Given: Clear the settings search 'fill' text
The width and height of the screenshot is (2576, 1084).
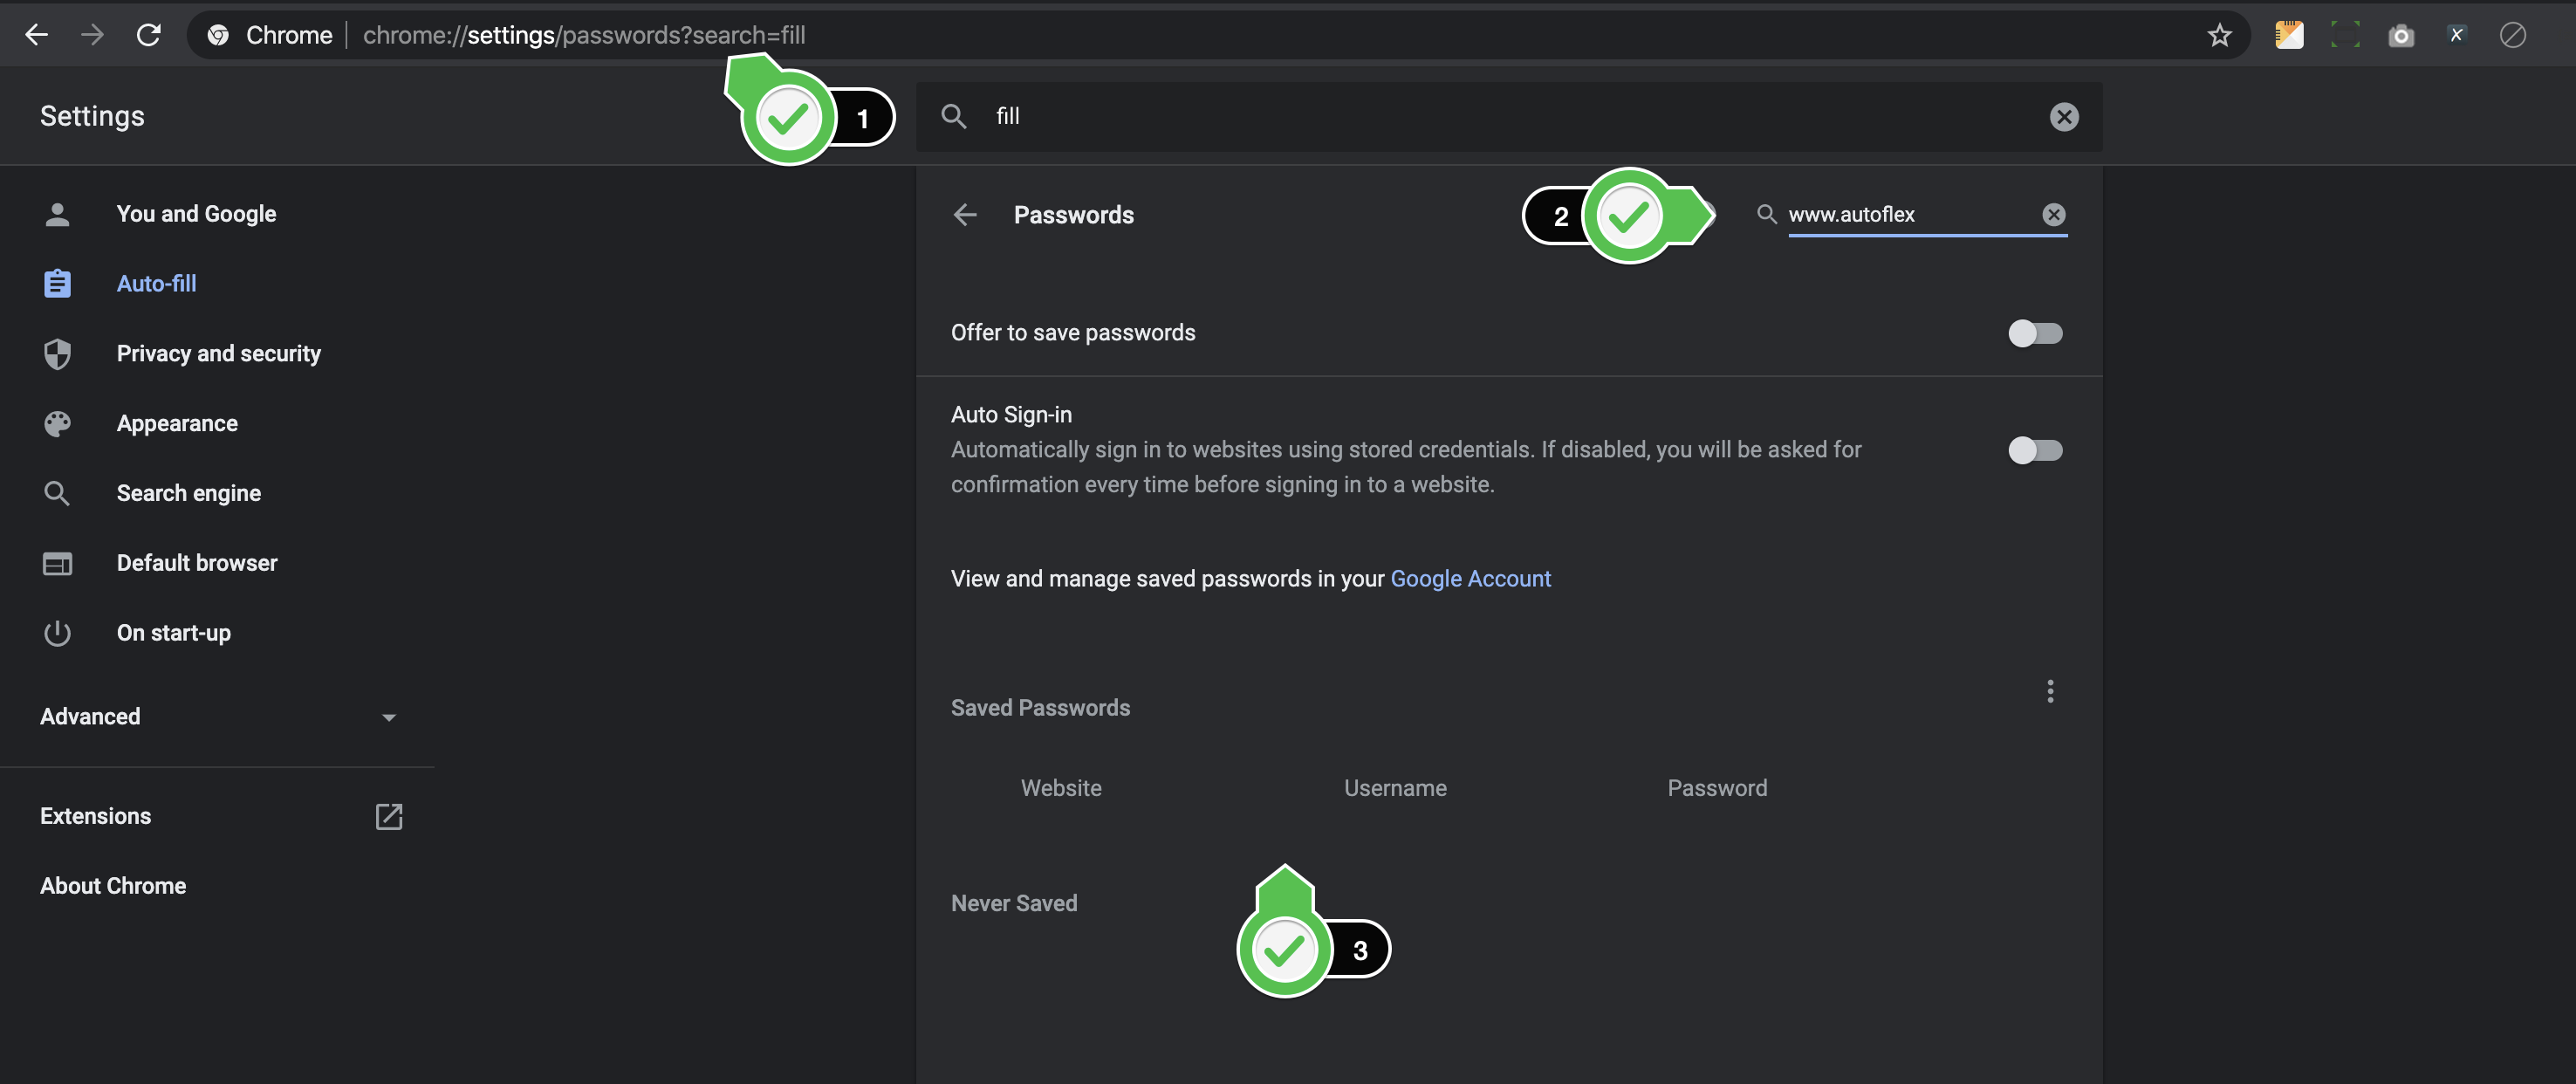Looking at the screenshot, I should tap(2063, 117).
